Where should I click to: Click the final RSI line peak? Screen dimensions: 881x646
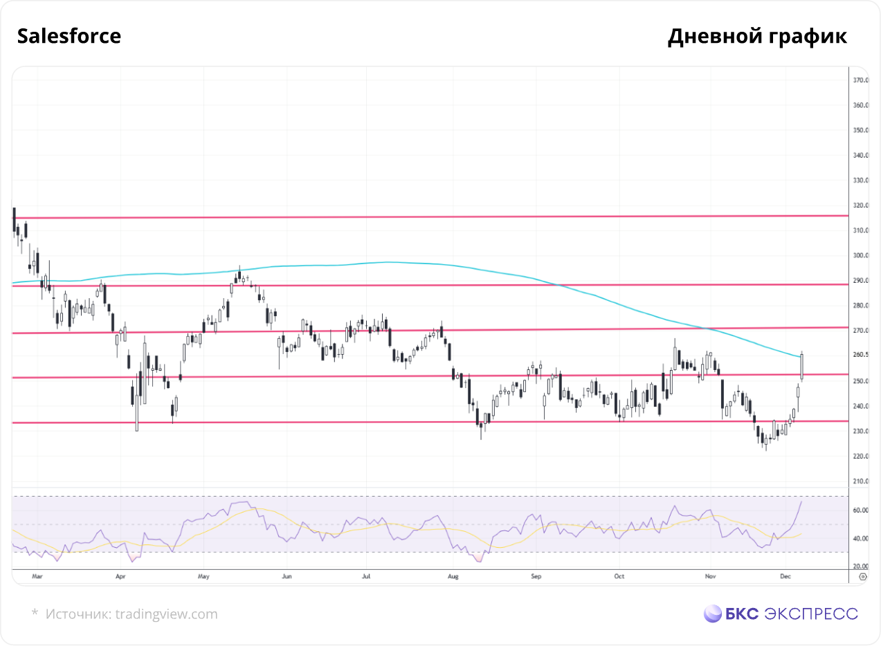(801, 502)
